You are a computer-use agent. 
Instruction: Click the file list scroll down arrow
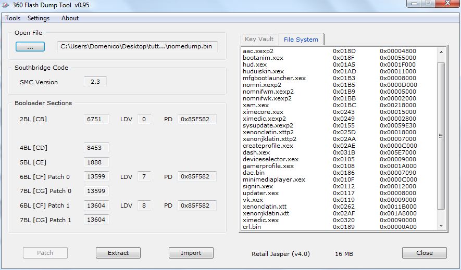point(441,225)
